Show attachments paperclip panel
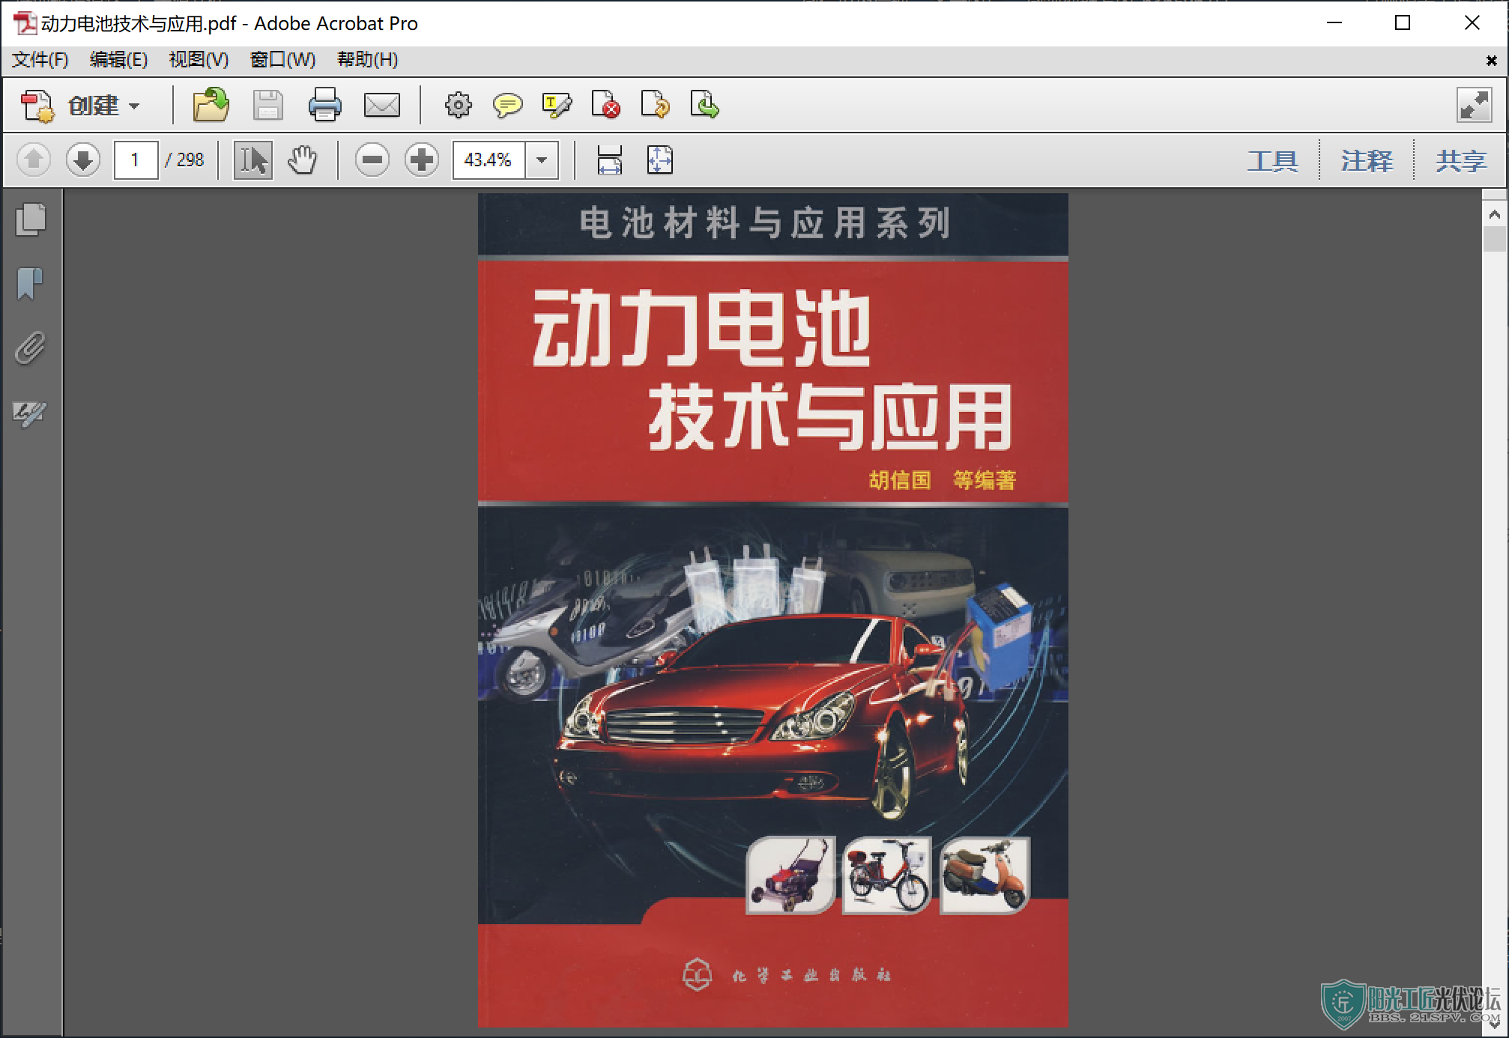Screen dimensions: 1509x1038 pos(30,348)
